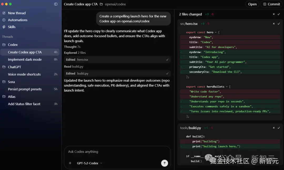284x170 pixels.
Task: Open the Add Status filter facet thread
Action: point(30,104)
